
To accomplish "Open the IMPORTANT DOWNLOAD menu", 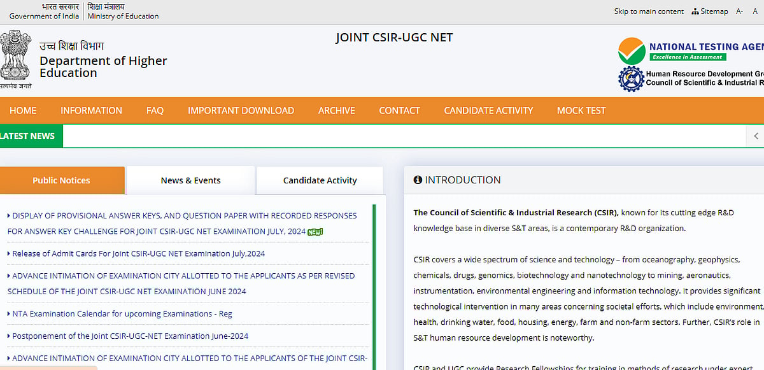I will click(x=241, y=110).
